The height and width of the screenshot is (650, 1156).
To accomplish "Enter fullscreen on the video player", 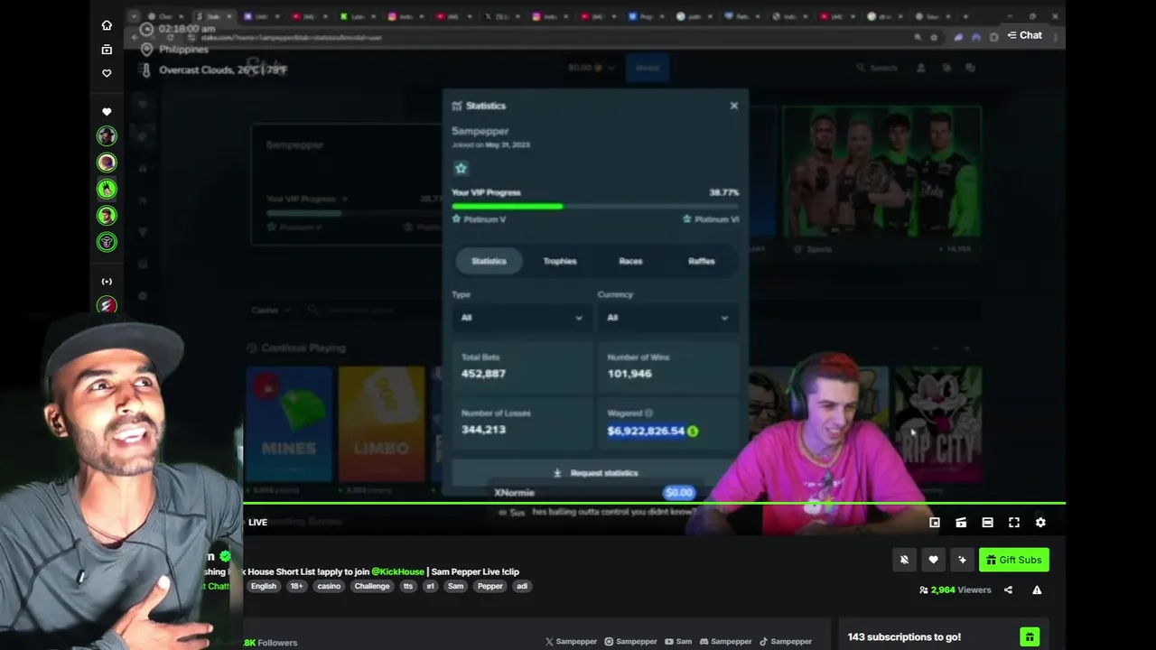I will tap(1014, 523).
